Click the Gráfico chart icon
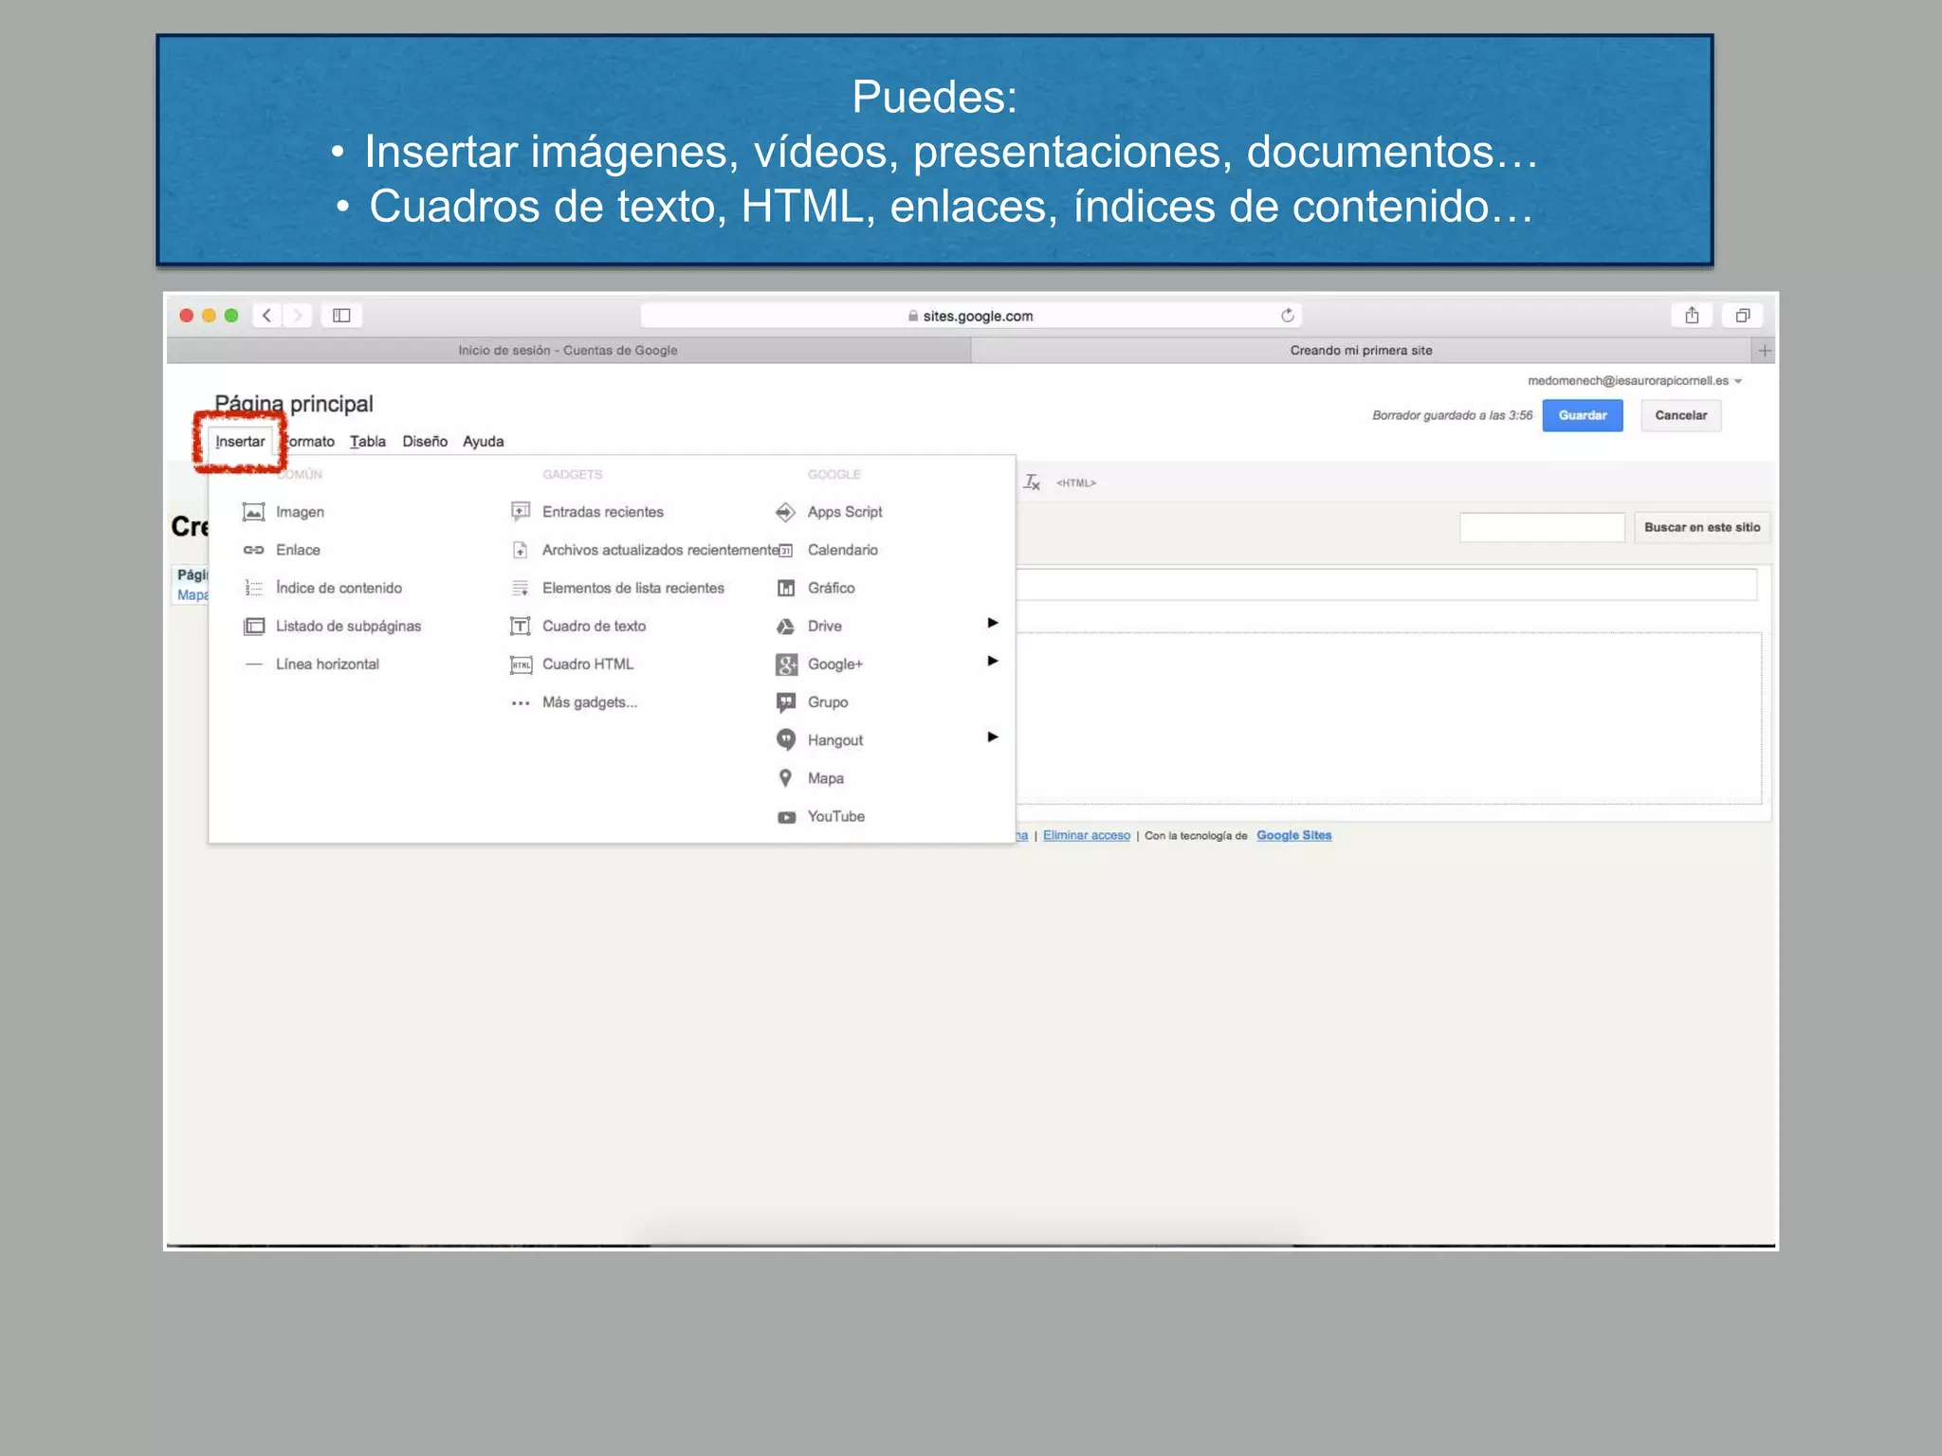Screen dimensions: 1942x1456 pyautogui.click(x=786, y=589)
